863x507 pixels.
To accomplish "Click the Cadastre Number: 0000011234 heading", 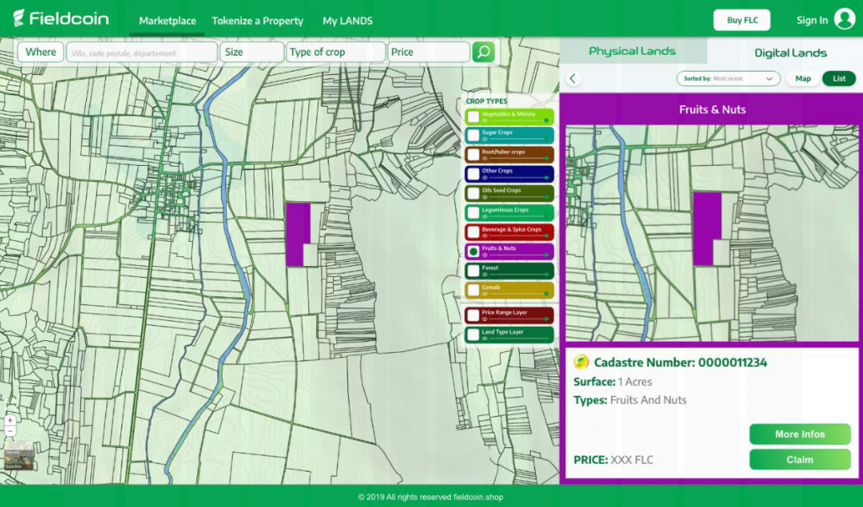I will click(x=680, y=362).
